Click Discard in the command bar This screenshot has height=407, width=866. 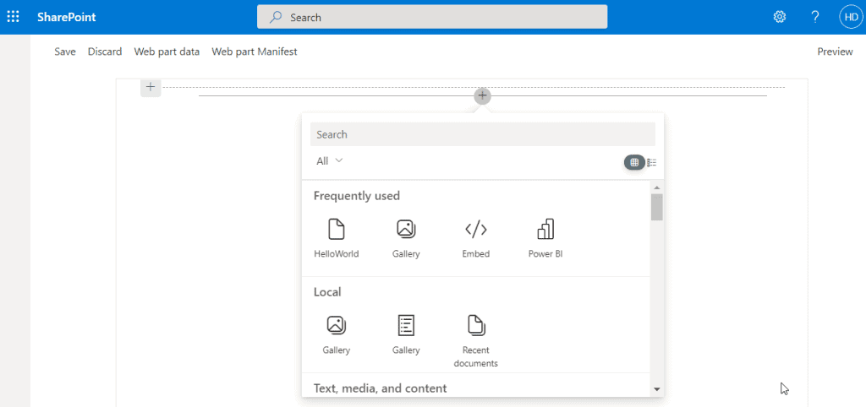pyautogui.click(x=105, y=52)
